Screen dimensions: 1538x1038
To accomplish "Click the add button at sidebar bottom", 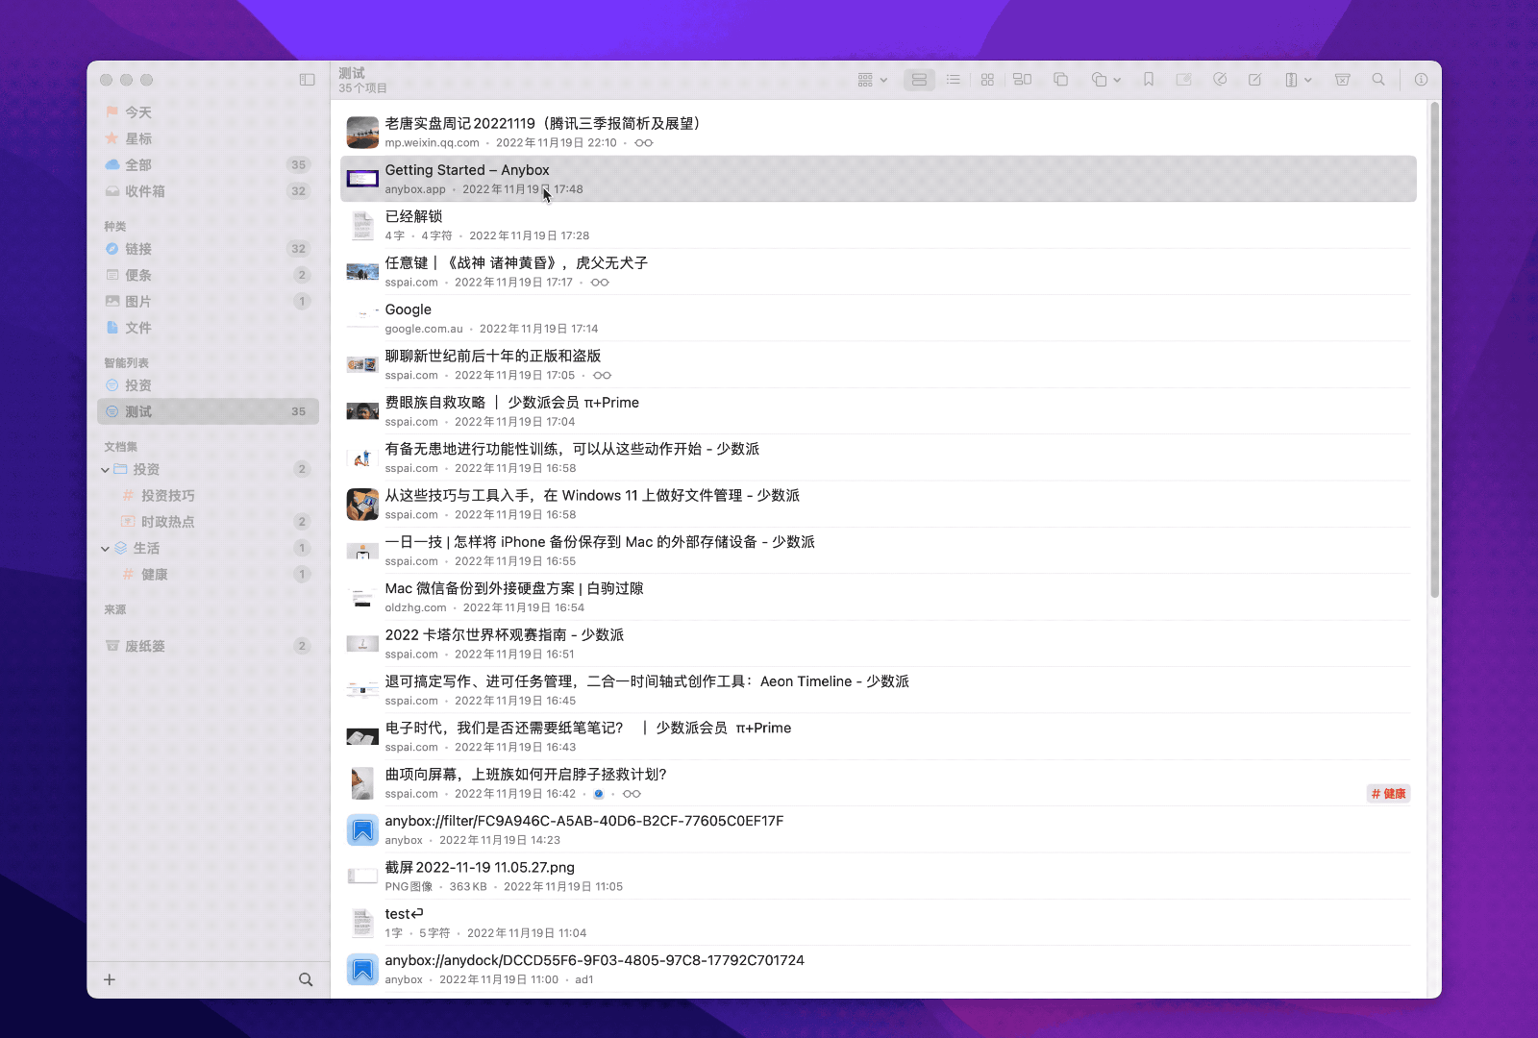I will pyautogui.click(x=109, y=979).
